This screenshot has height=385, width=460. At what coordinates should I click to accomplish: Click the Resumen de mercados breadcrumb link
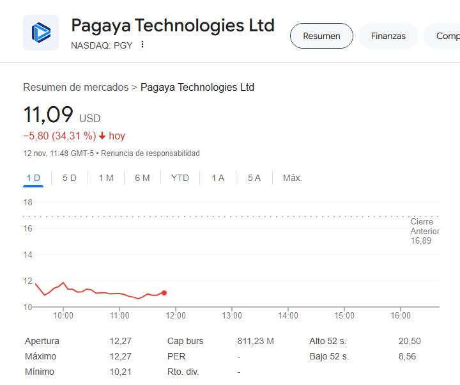75,87
